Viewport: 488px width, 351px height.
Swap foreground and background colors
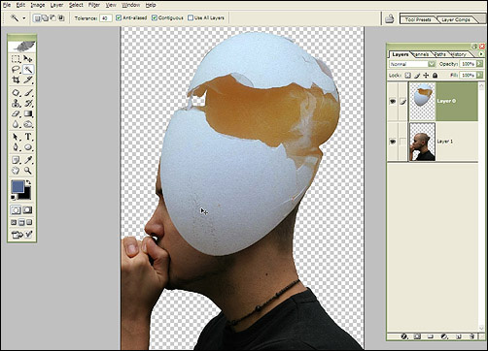point(28,182)
